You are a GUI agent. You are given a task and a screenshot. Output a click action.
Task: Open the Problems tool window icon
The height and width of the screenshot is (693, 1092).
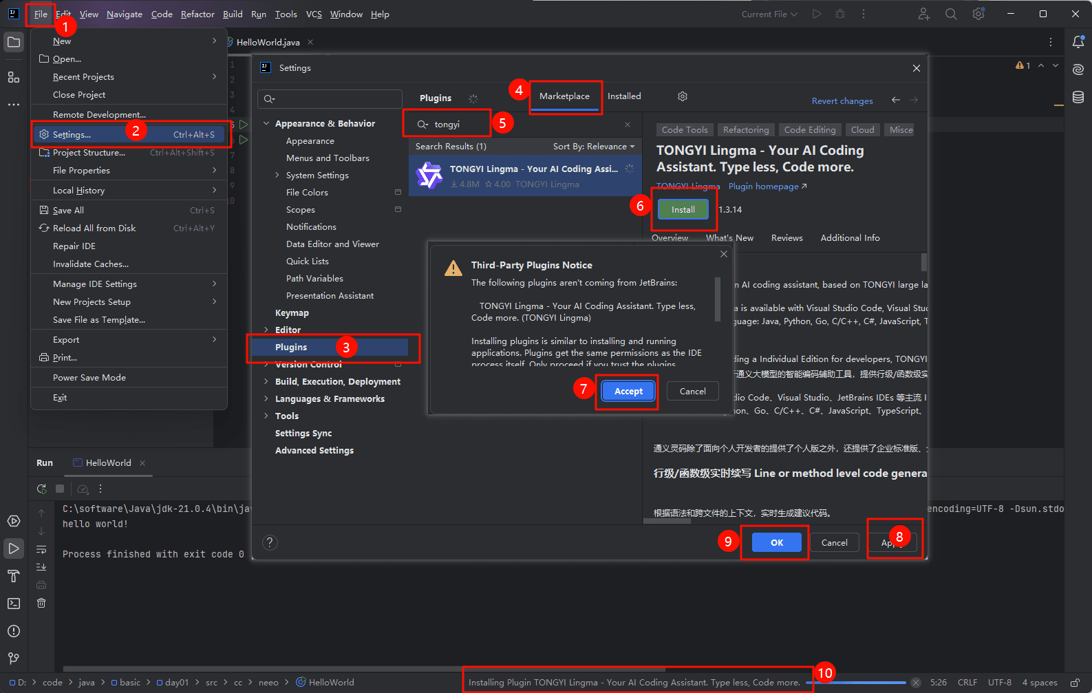point(13,631)
